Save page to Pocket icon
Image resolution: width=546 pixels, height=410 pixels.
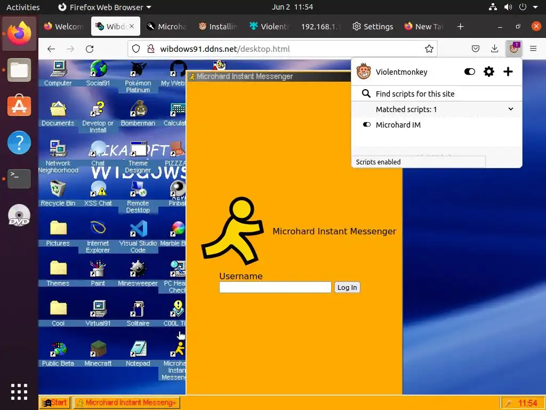475,49
